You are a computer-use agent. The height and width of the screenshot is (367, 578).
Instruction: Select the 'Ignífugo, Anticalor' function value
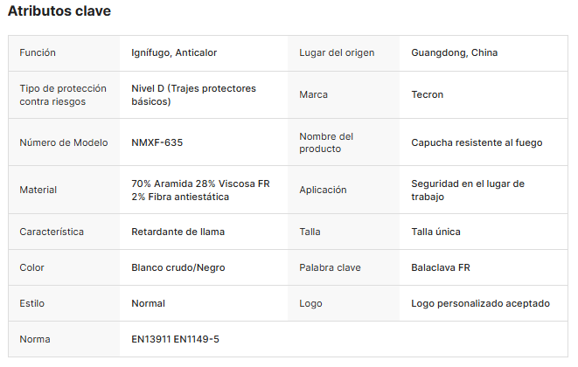[x=174, y=52]
